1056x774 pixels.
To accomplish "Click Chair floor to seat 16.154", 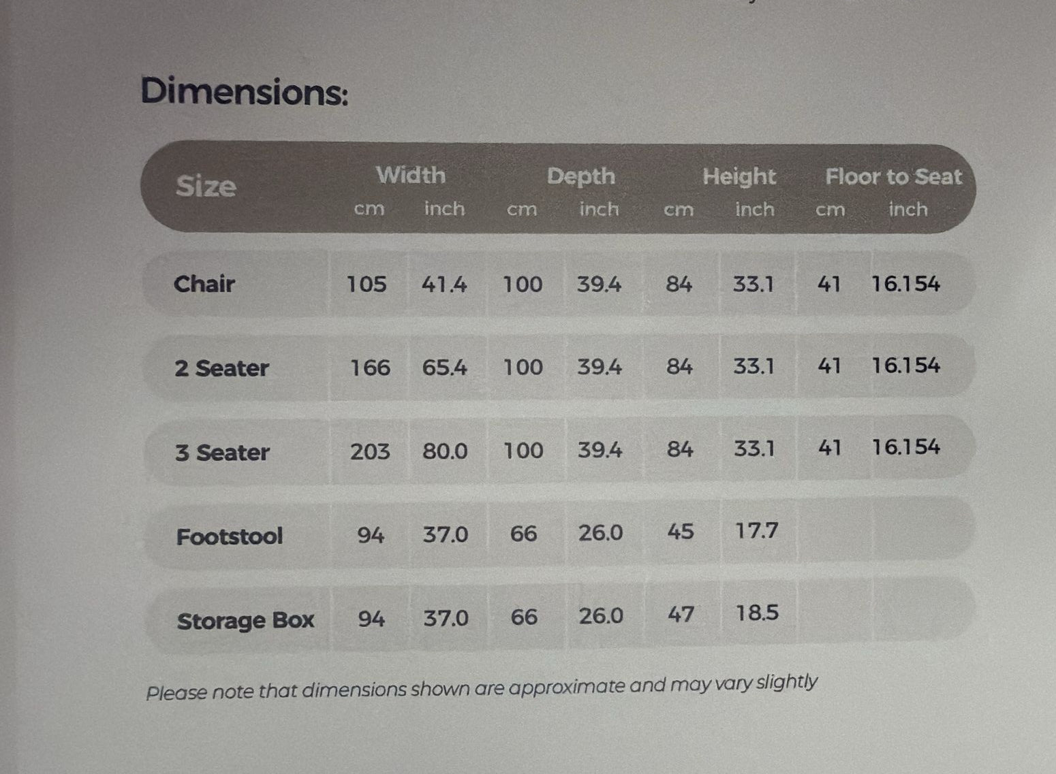I will [x=905, y=283].
